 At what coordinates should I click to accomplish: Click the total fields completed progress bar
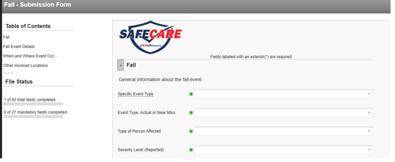tap(33, 104)
